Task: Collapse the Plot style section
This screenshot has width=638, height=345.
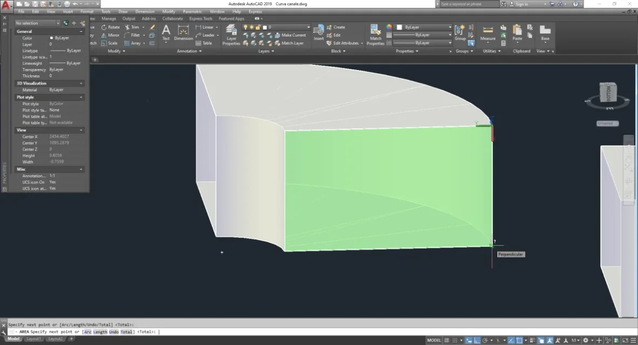Action: coord(81,97)
